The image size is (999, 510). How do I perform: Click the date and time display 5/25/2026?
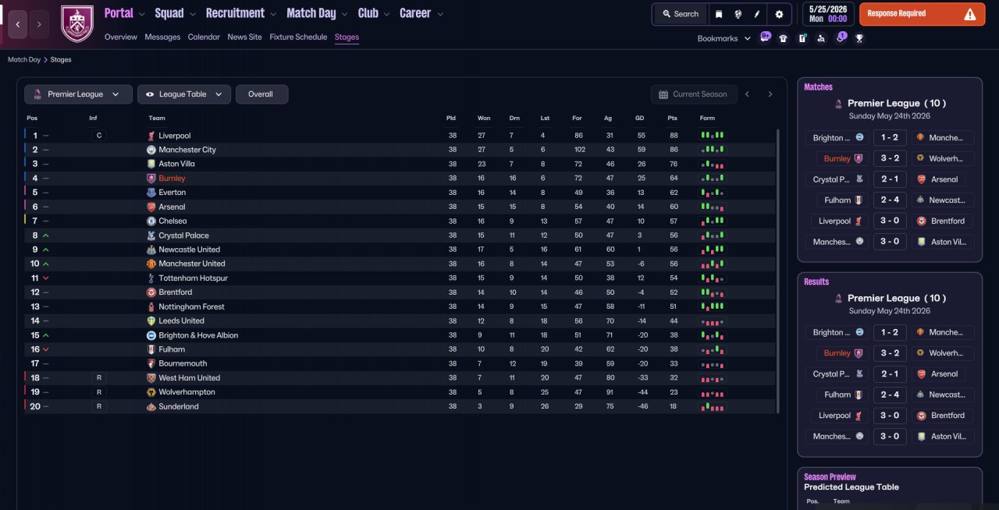[827, 14]
